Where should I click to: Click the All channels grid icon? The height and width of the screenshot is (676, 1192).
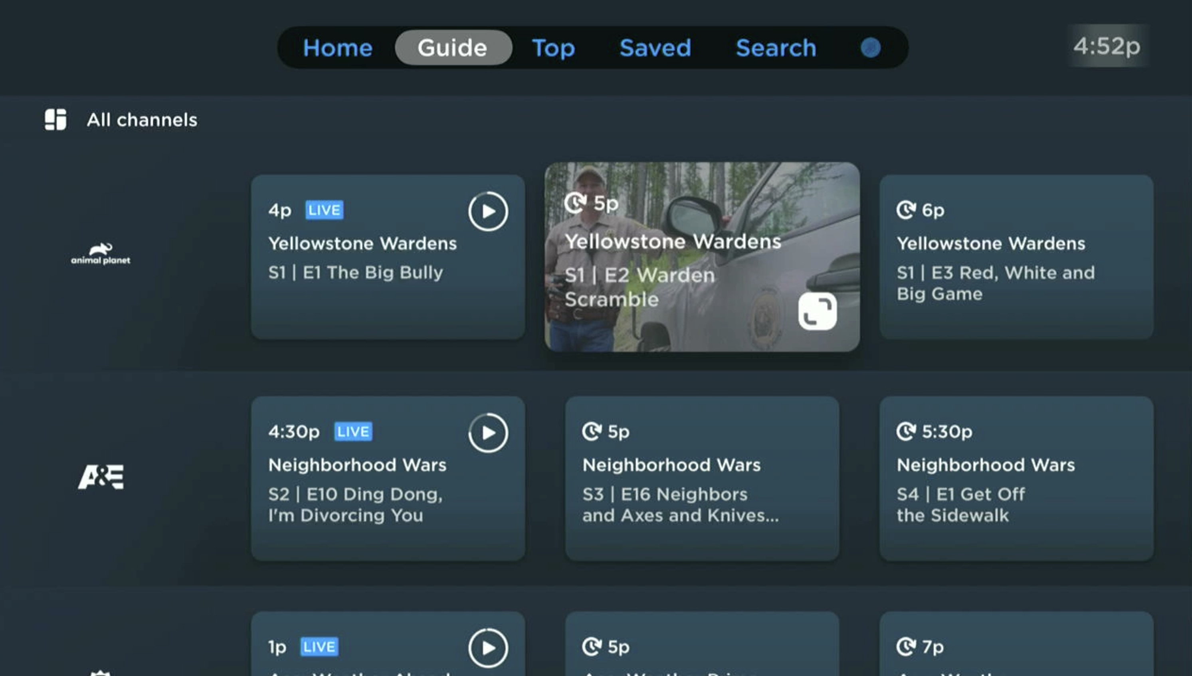[55, 120]
